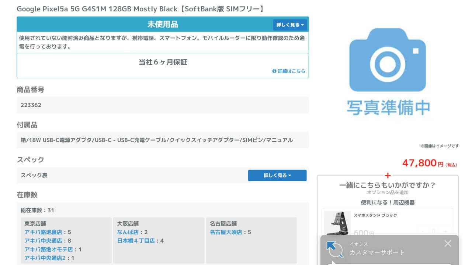Screen dimensions: 472x265
Task: Click the 大阪店舗 heading
Action: 128,223
